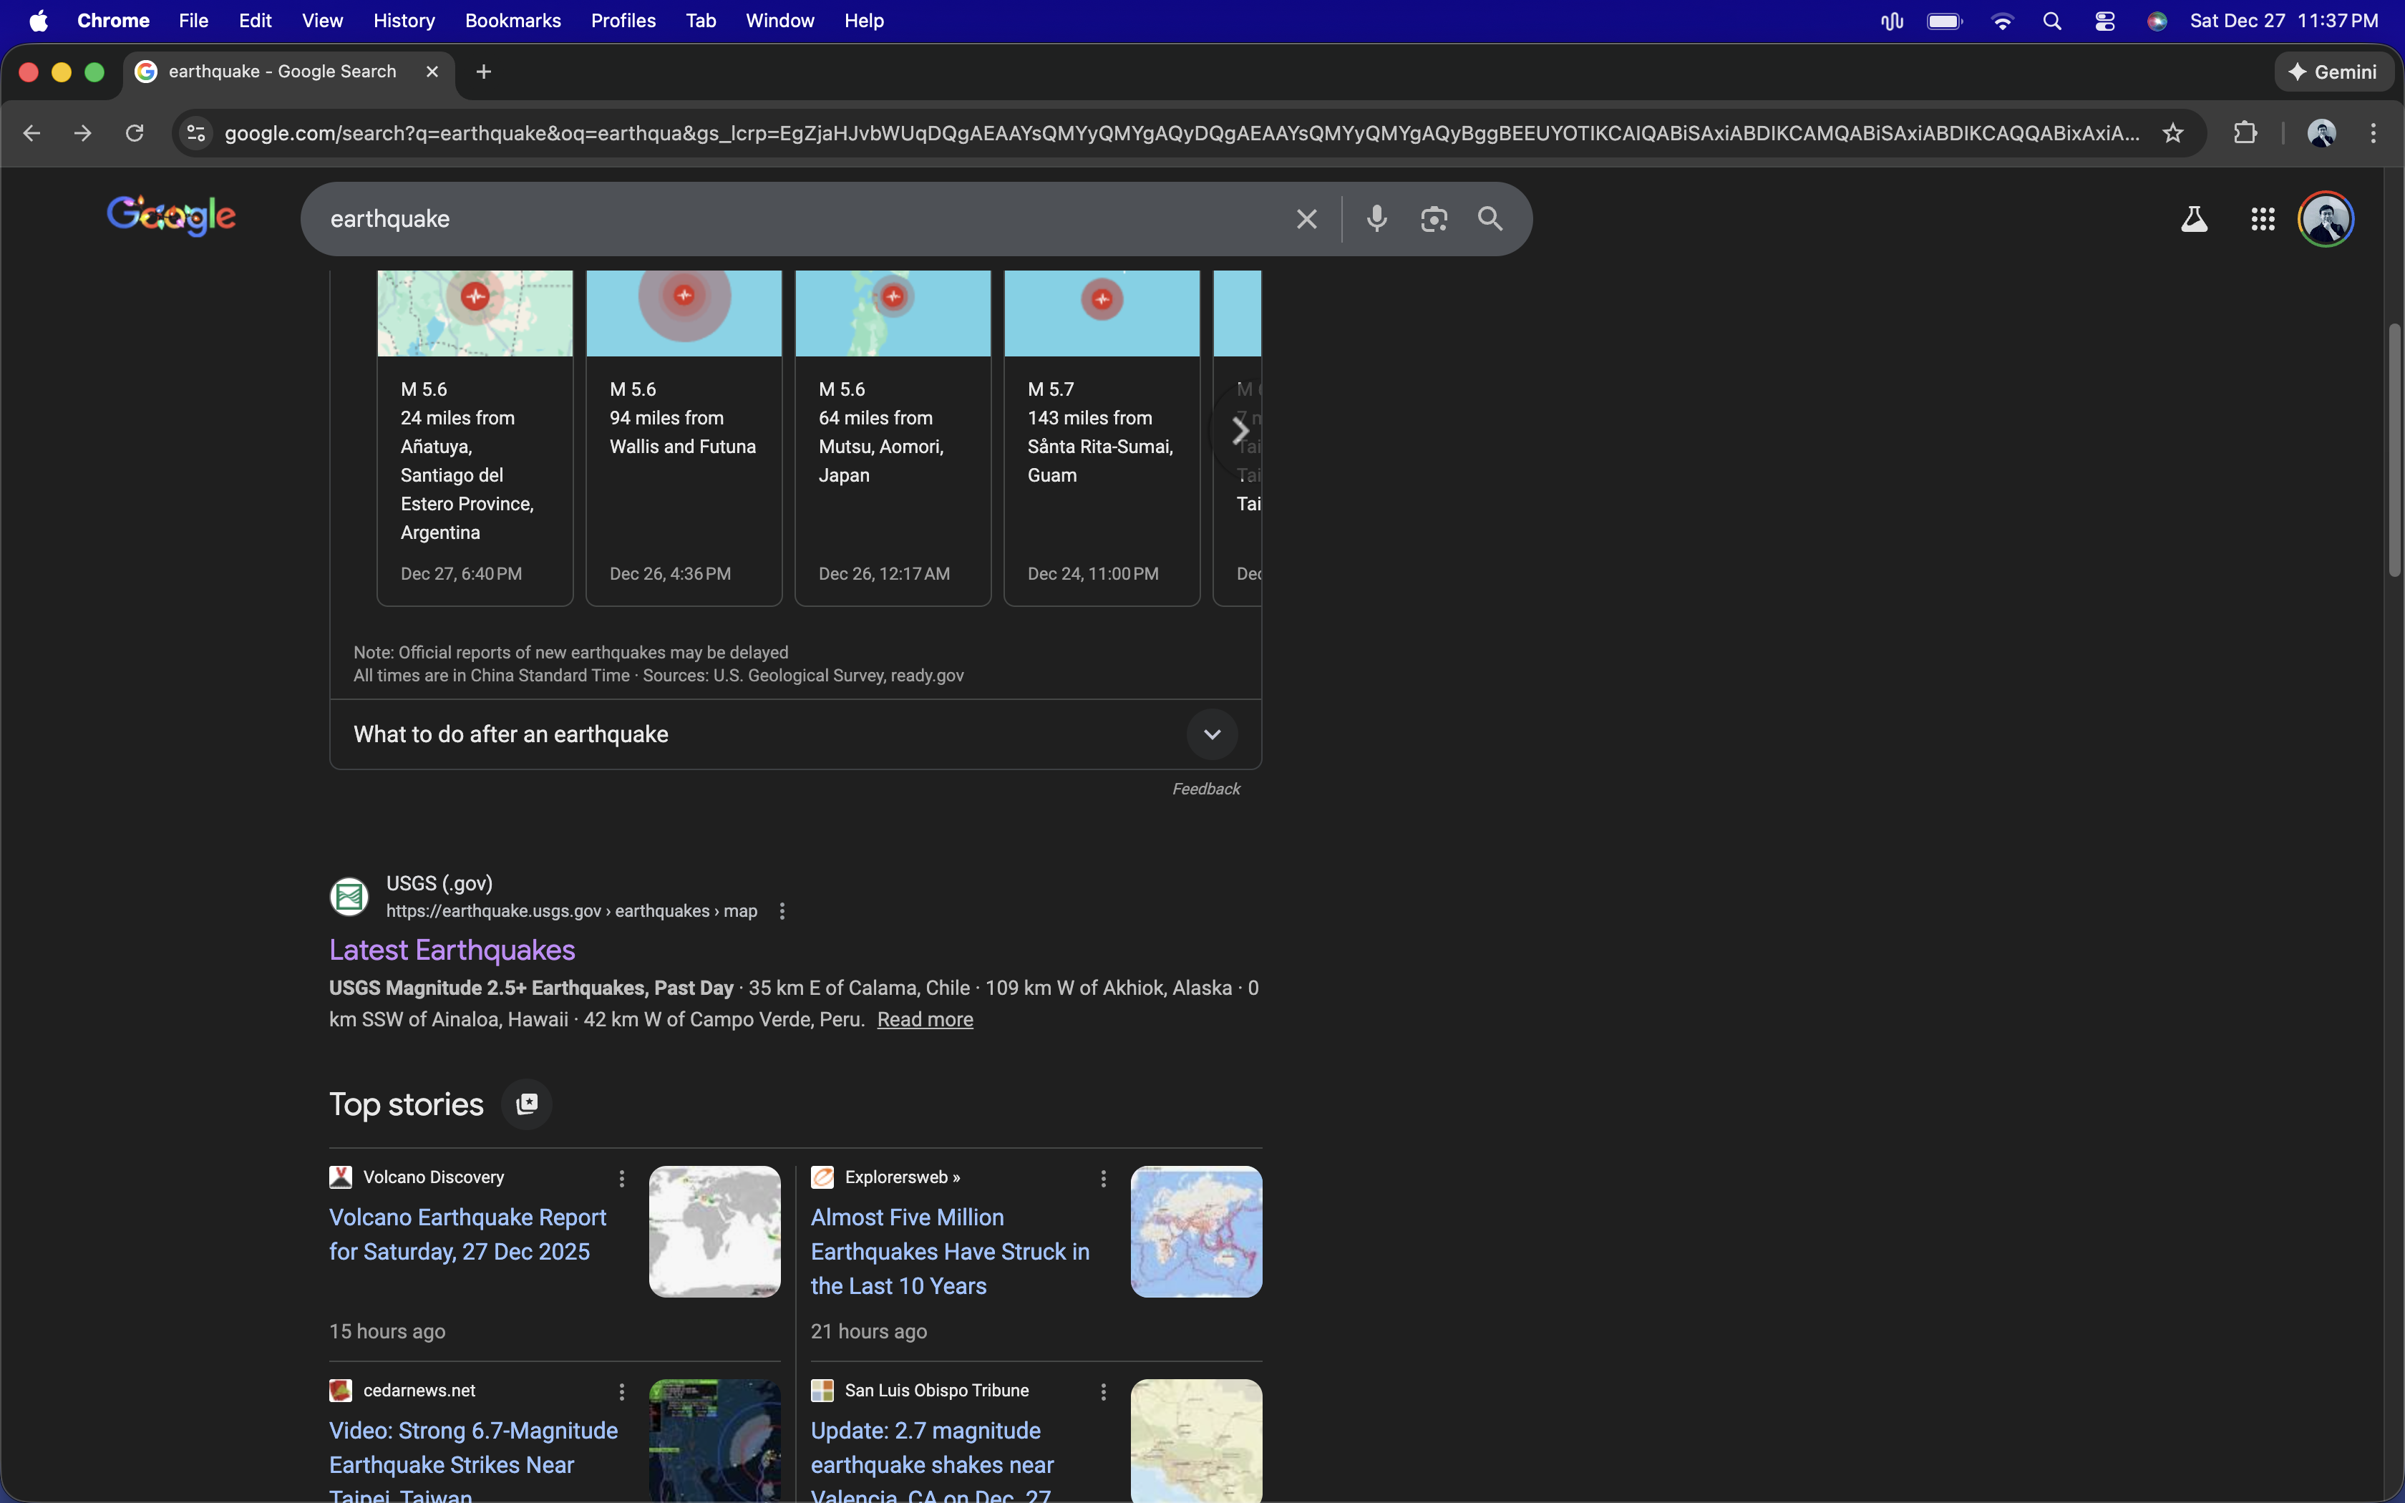This screenshot has width=2405, height=1503.
Task: Open the History menu
Action: coord(404,21)
